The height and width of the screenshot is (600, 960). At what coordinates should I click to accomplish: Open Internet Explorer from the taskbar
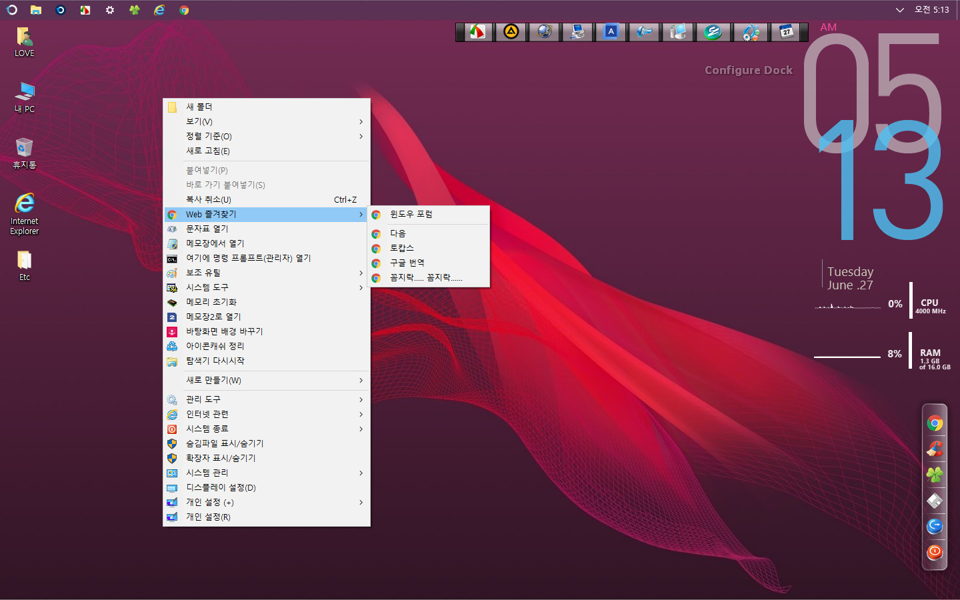tap(159, 10)
